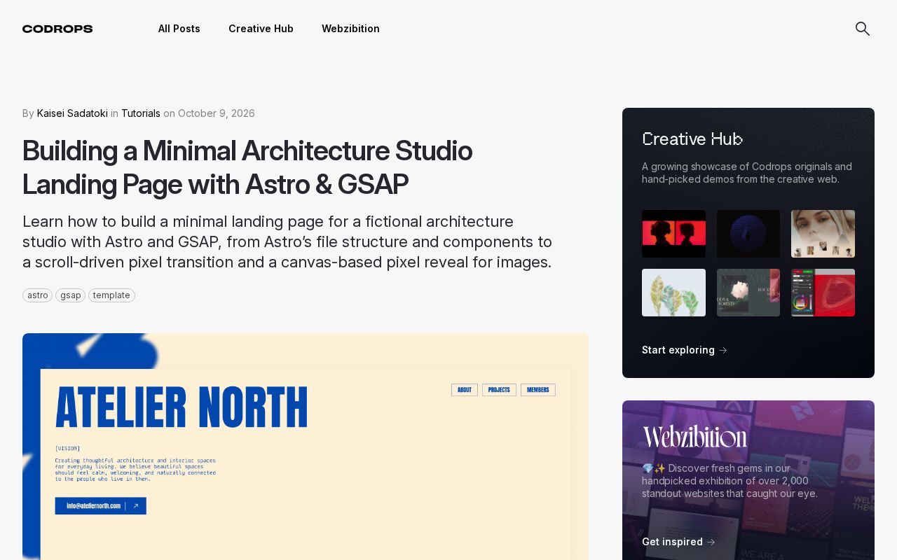This screenshot has height=560, width=897.
Task: Go to the Codrops logo home
Action: pyautogui.click(x=57, y=29)
